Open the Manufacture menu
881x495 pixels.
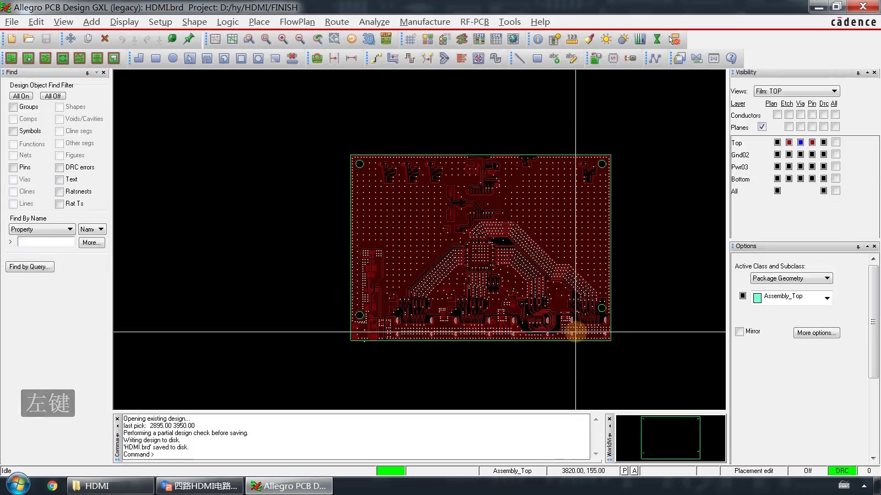425,21
